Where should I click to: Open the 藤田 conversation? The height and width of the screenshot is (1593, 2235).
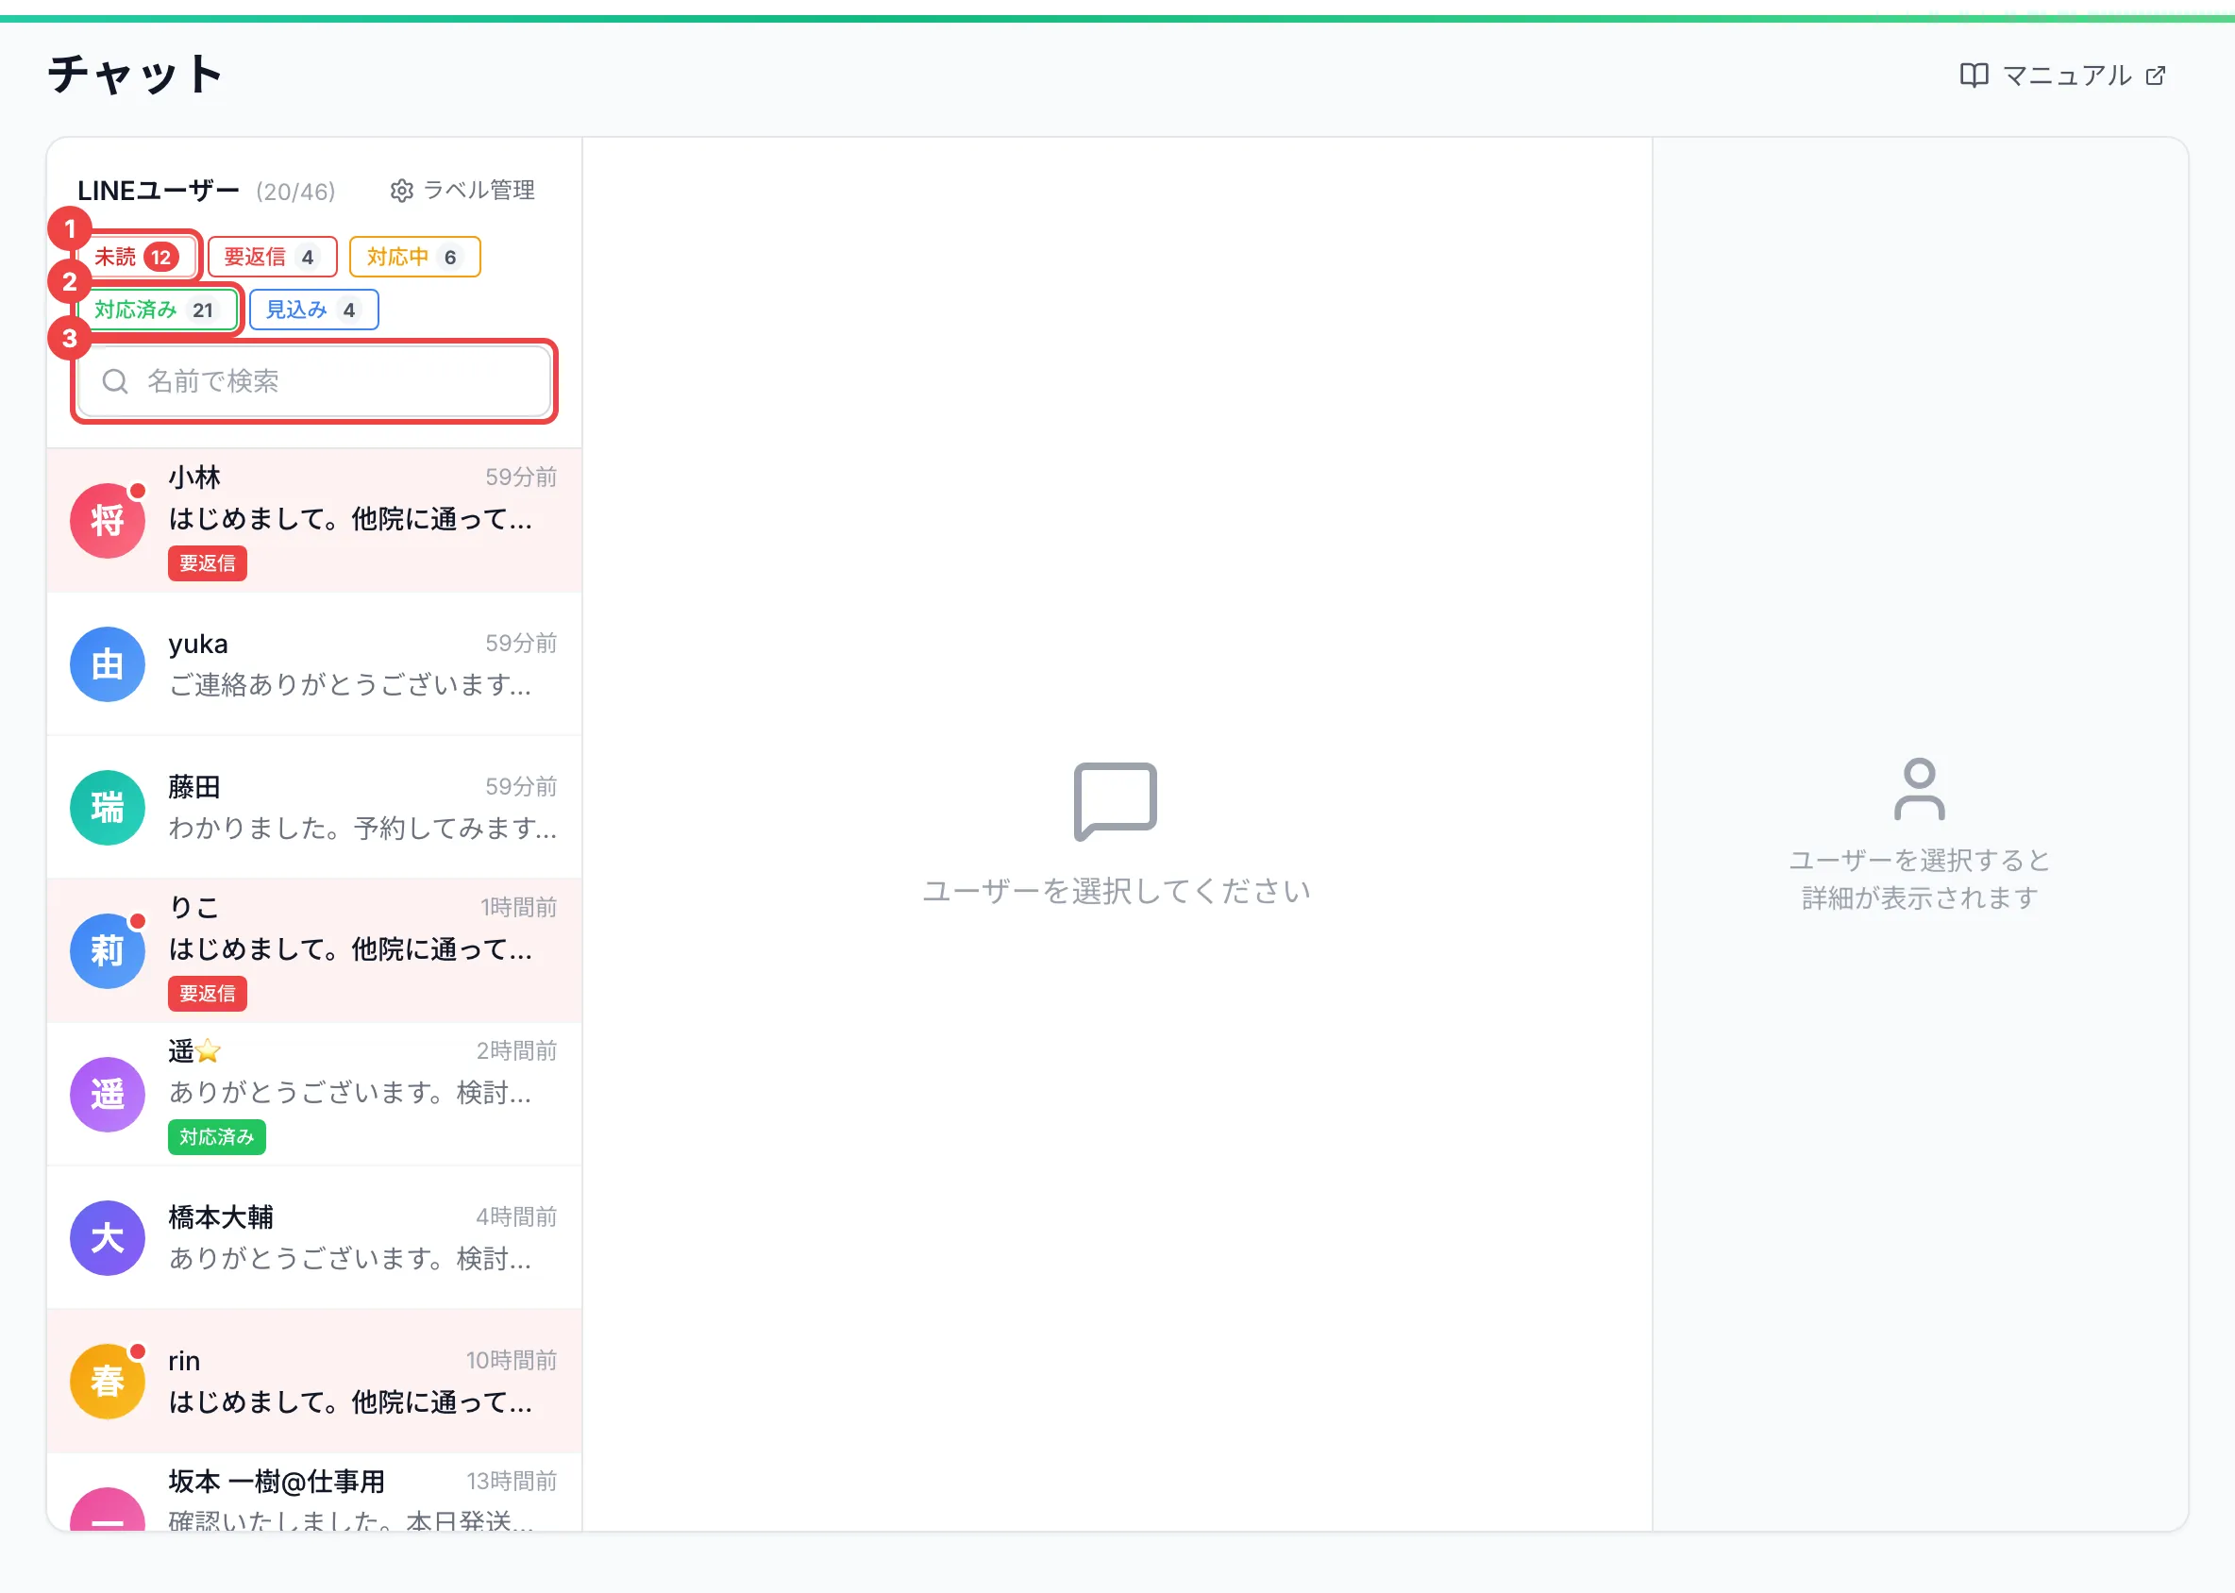tap(314, 807)
